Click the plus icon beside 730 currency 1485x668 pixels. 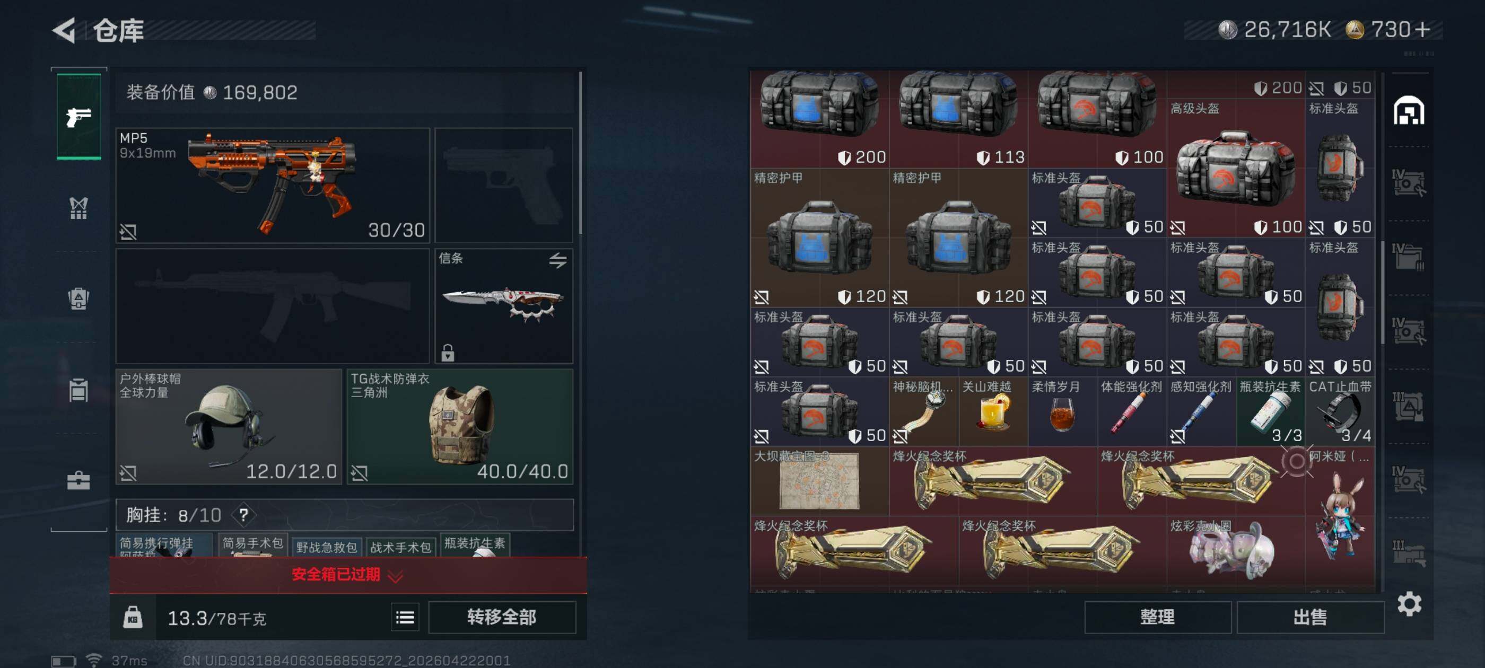(x=1423, y=29)
